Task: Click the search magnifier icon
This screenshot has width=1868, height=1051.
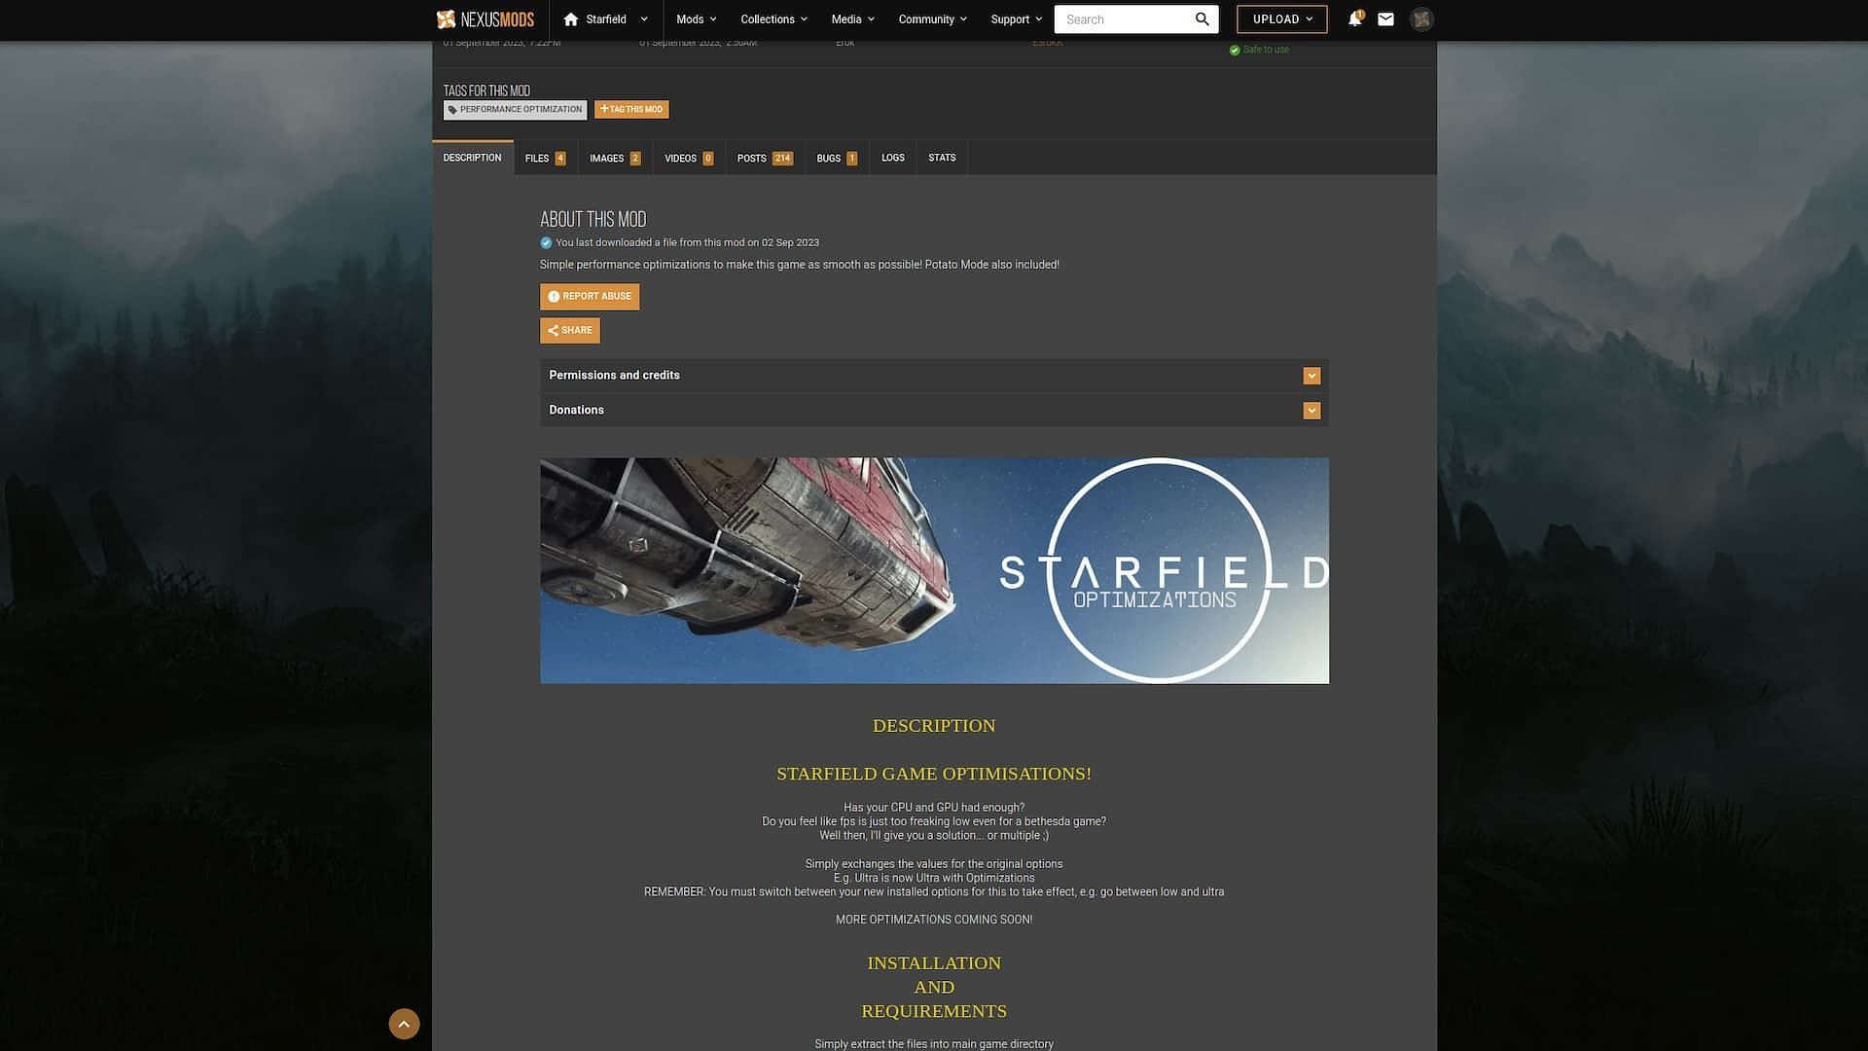Action: [1203, 18]
